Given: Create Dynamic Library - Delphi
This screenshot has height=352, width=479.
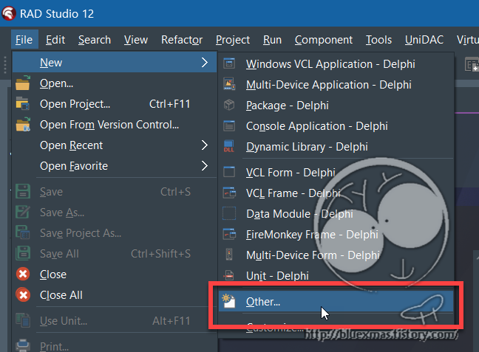Looking at the screenshot, I should [x=336, y=147].
